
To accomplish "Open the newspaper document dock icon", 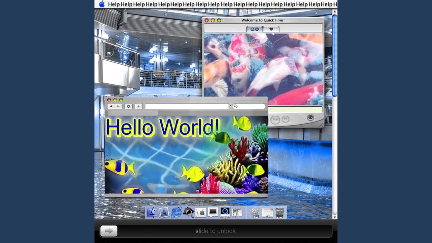I will pyautogui.click(x=267, y=212).
